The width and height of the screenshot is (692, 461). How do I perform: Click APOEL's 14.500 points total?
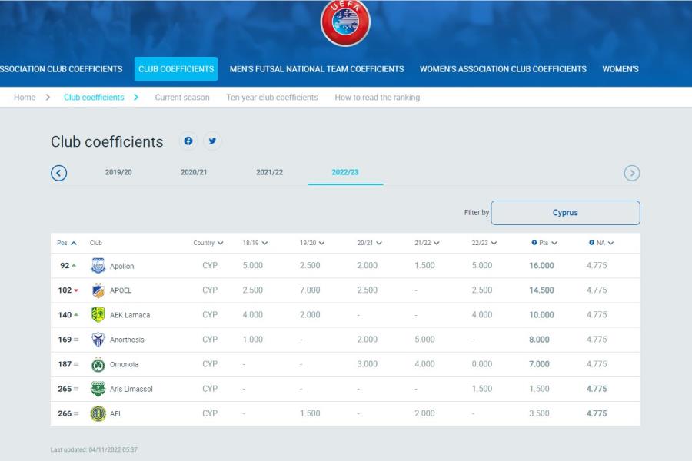pos(541,290)
